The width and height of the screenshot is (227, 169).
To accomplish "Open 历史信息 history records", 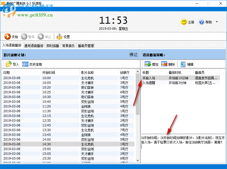I will pyautogui.click(x=29, y=64).
